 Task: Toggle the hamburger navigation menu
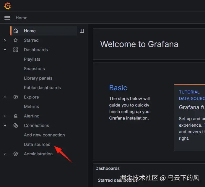7,18
